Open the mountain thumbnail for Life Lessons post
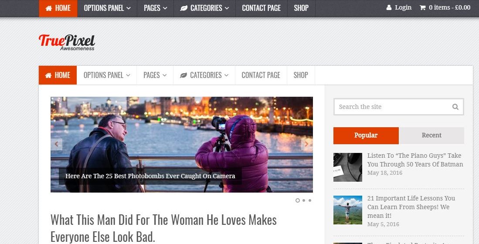 pos(348,210)
